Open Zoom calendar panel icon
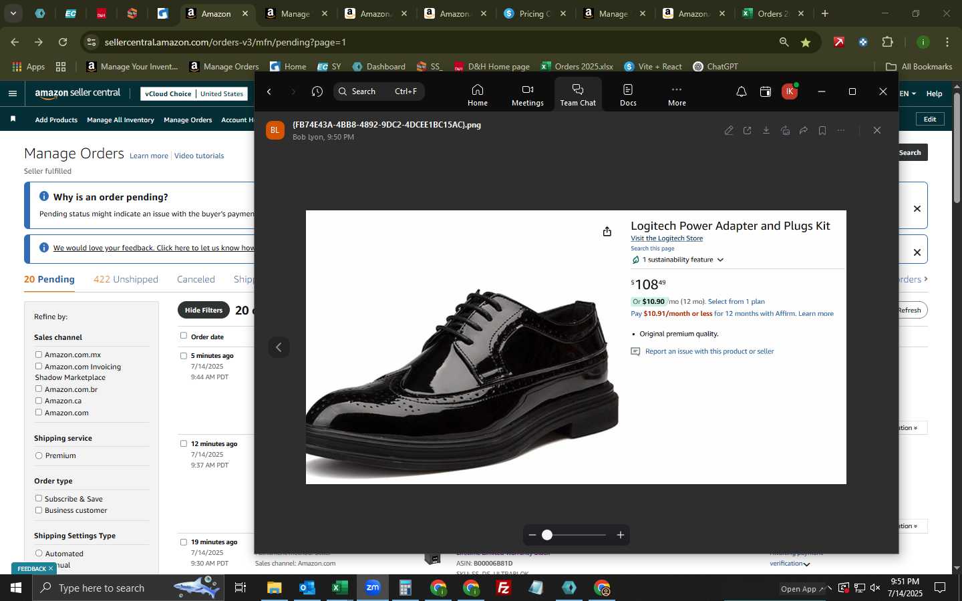 click(x=766, y=91)
